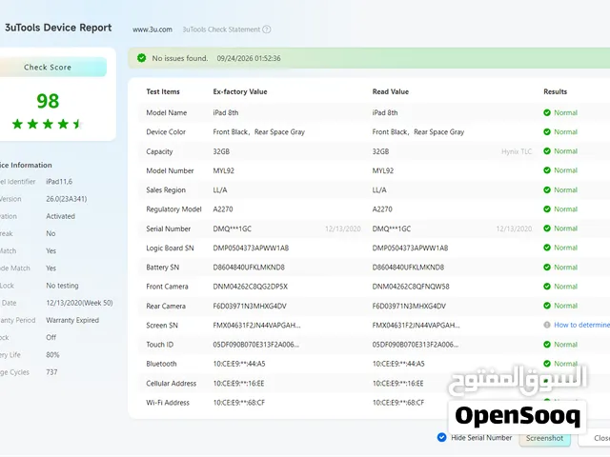Image resolution: width=610 pixels, height=457 pixels.
Task: Select ex-factory Model Number MYL92
Action: point(223,170)
